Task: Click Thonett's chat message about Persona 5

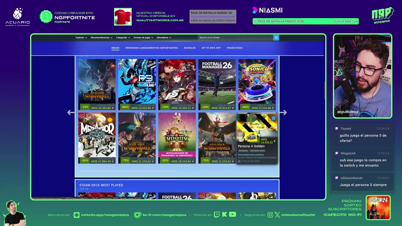Action: pyautogui.click(x=363, y=138)
